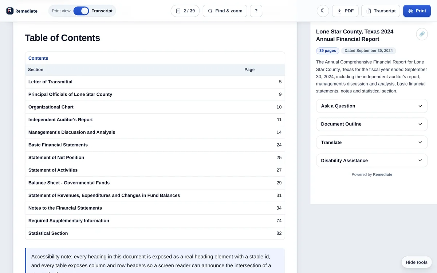
Task: Download the PDF
Action: [x=345, y=11]
